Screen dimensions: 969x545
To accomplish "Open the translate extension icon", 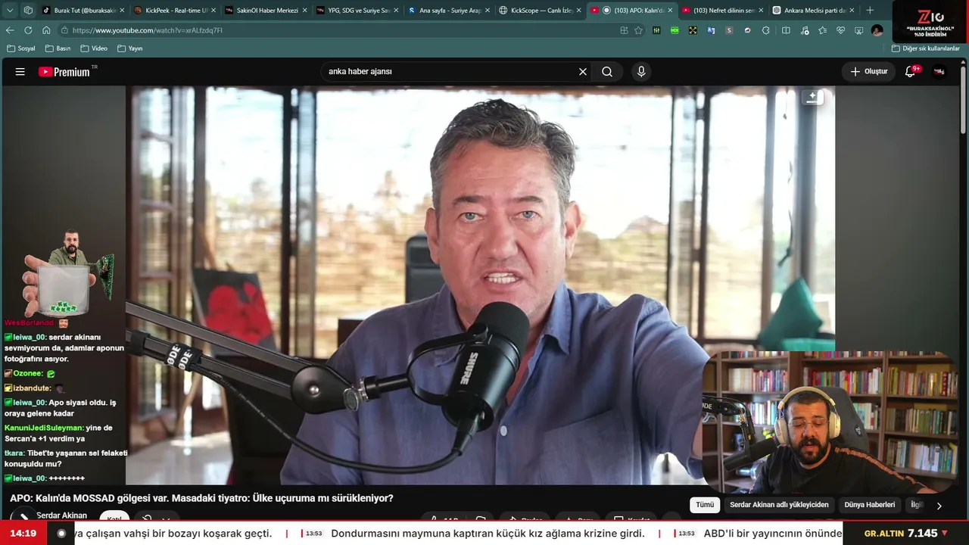I will pyautogui.click(x=711, y=30).
